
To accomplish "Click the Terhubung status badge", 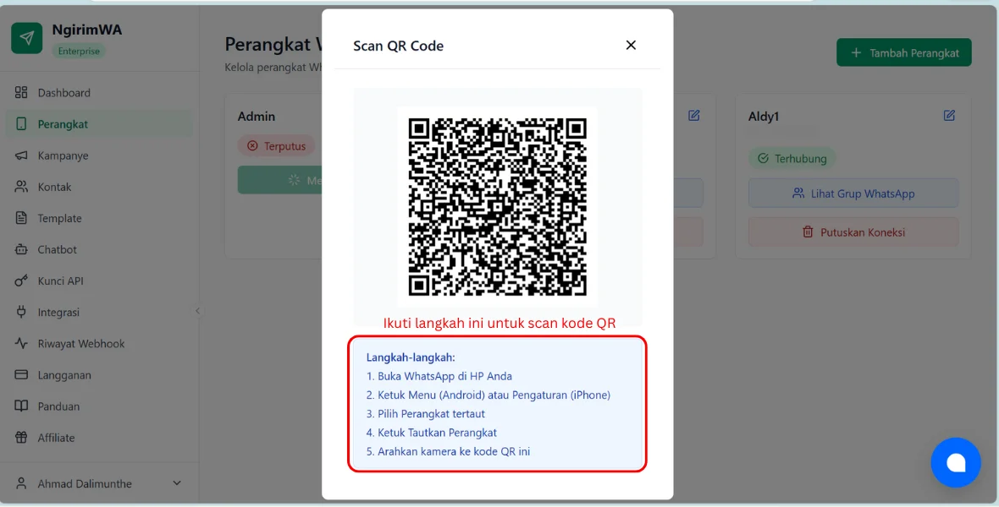I will (792, 158).
